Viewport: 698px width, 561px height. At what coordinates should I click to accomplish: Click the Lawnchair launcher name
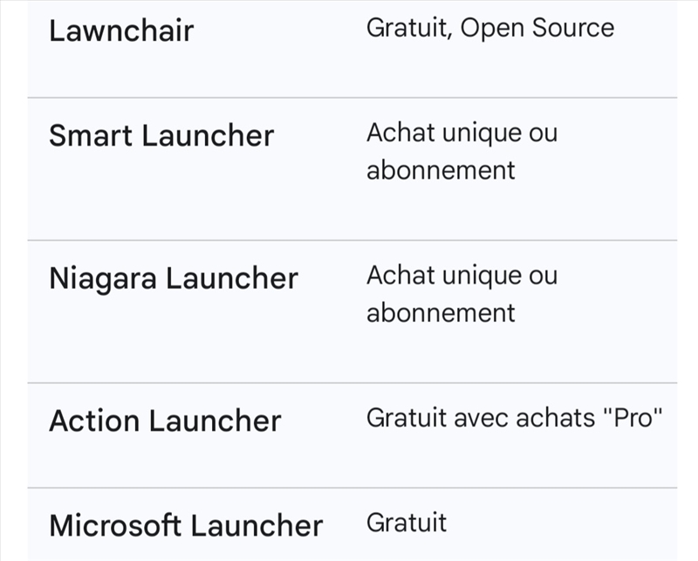coord(121,31)
